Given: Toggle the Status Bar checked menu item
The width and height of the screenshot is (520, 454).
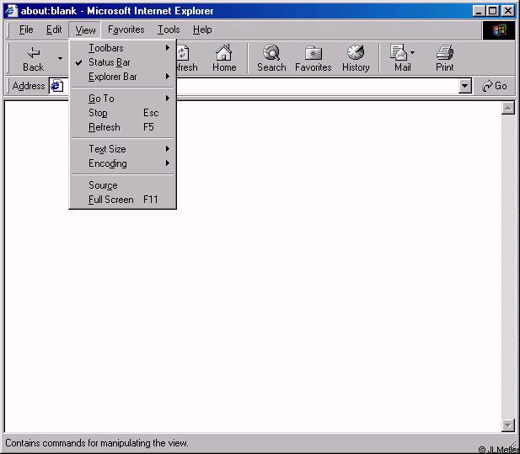Looking at the screenshot, I should coord(110,62).
